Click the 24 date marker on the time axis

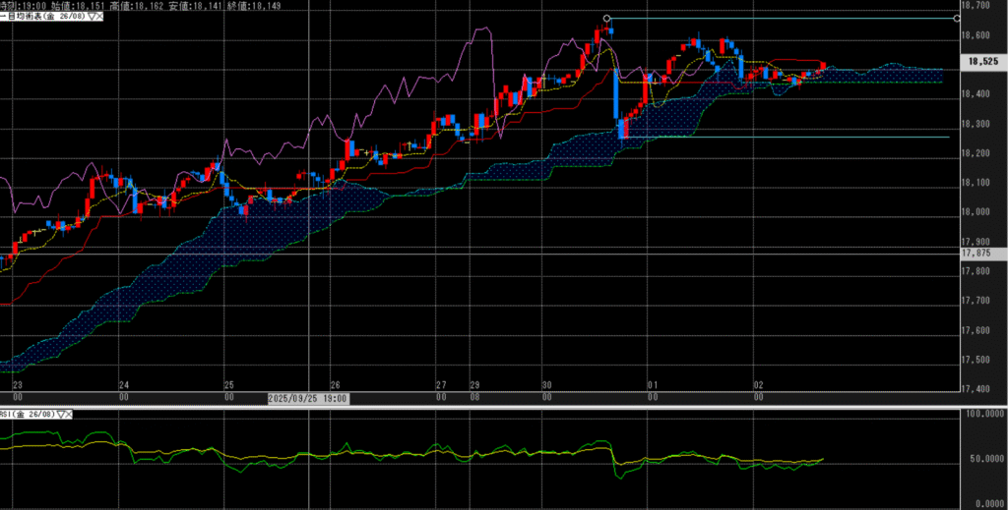123,386
